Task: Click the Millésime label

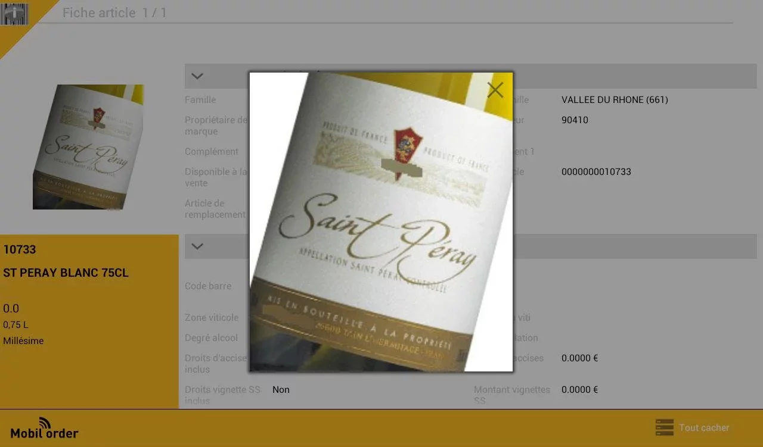Action: click(23, 341)
